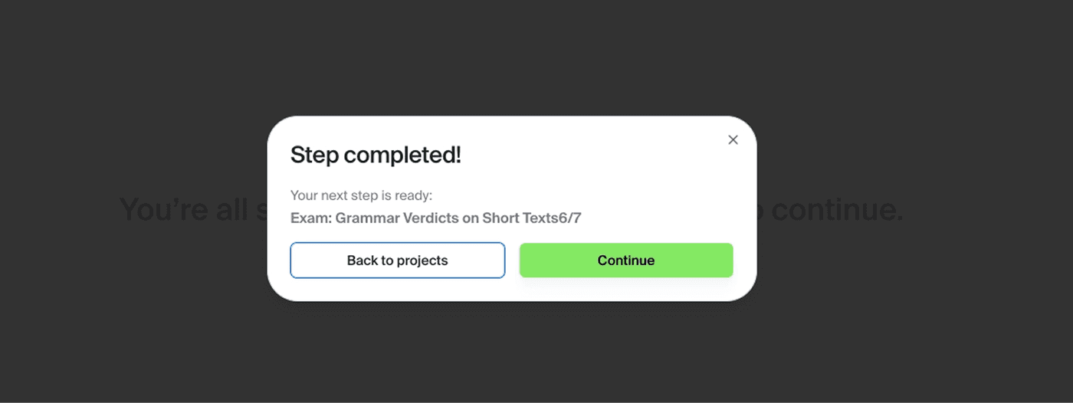Proceed to the next exam step with Continue
Image resolution: width=1073 pixels, height=403 pixels.
(626, 260)
